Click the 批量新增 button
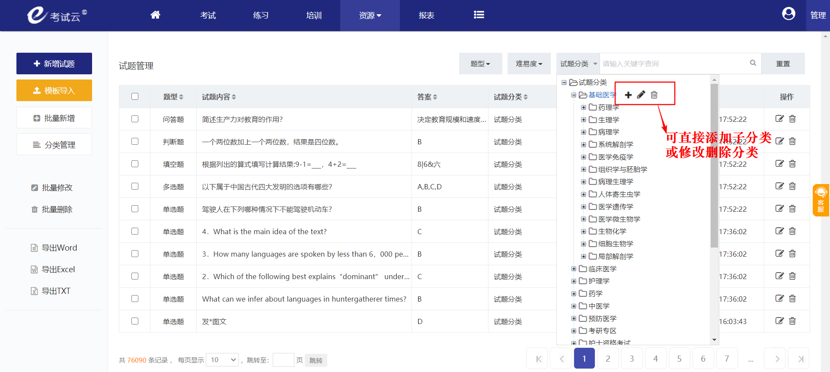This screenshot has height=372, width=830. click(x=54, y=118)
